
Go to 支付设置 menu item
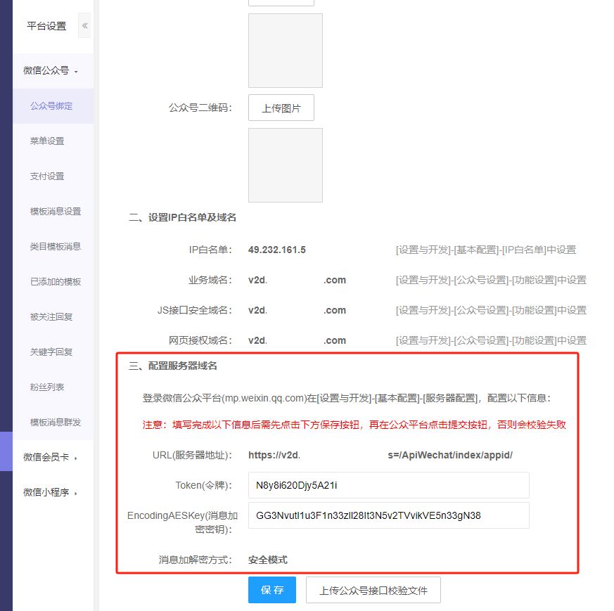point(47,176)
